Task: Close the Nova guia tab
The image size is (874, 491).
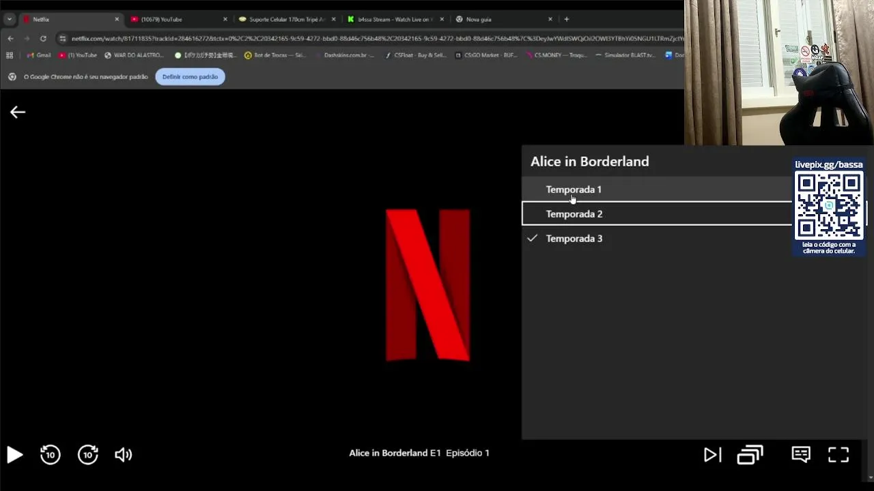Action: pos(550,19)
